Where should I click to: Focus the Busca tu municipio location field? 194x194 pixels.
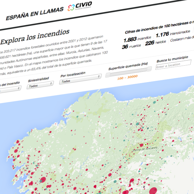click(x=173, y=65)
